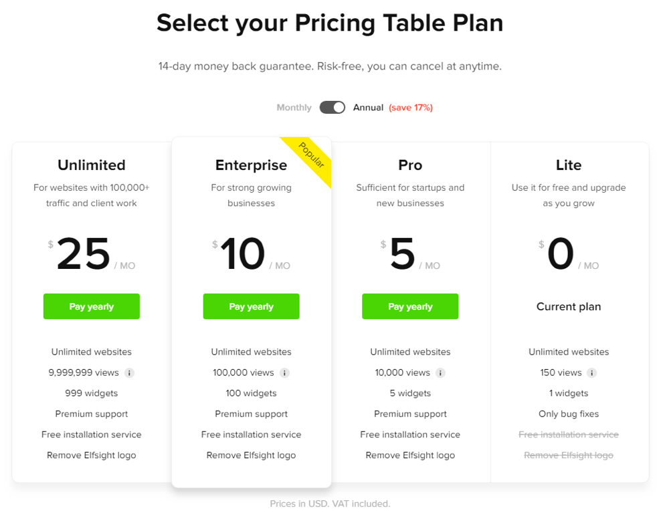Click the Prices in USD footnote

click(x=330, y=504)
